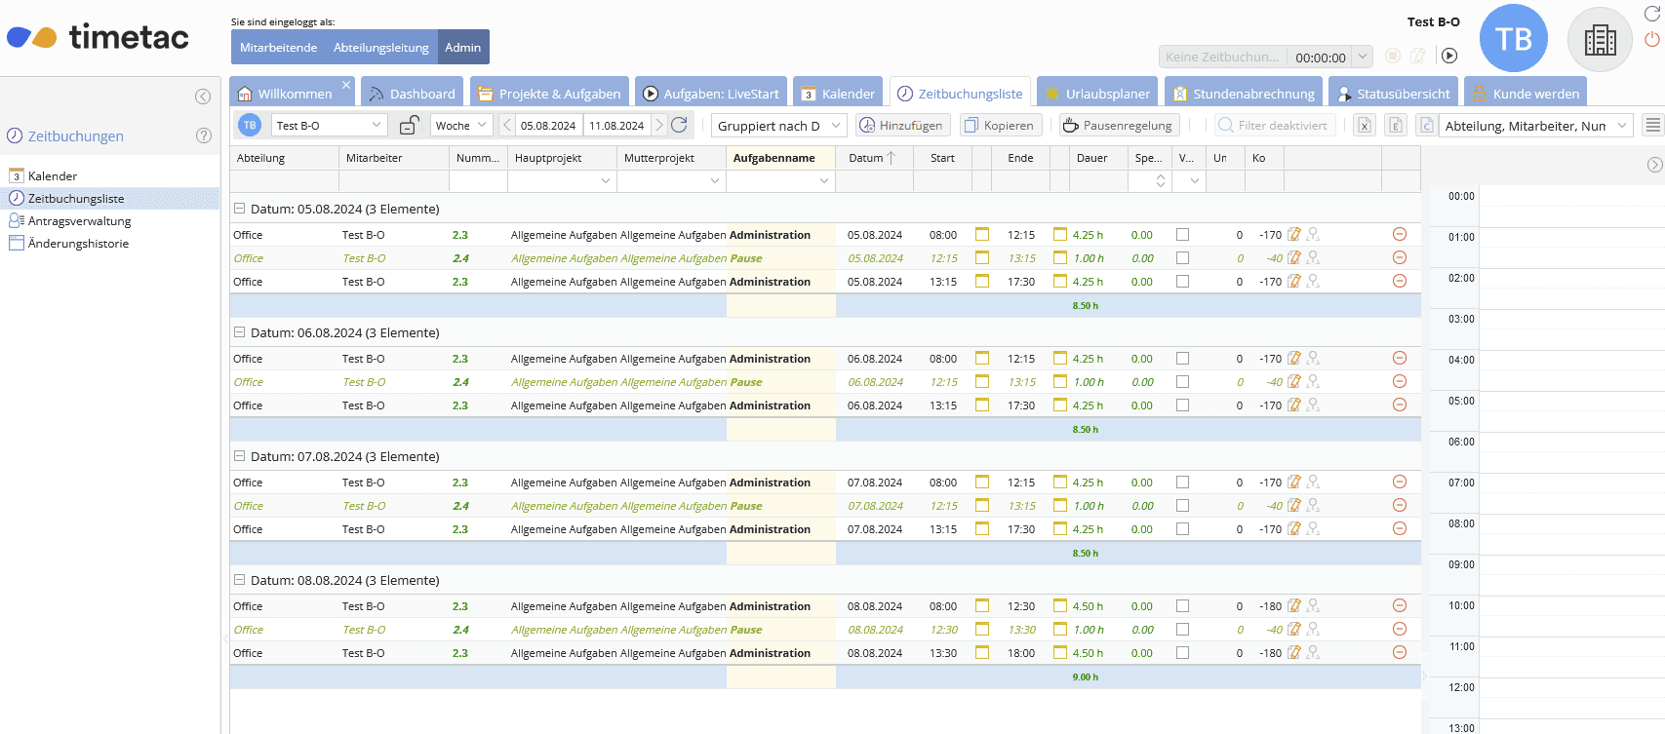Viewport: 1665px width, 734px height.
Task: Edit the 06.08.2024 Pause entry
Action: point(1294,382)
